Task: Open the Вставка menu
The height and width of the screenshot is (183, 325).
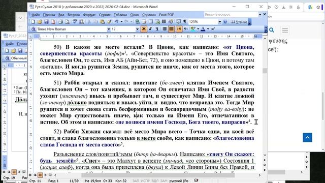Action: (74, 15)
